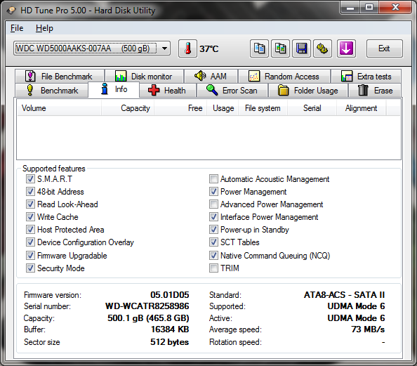Click the thermometer temperature icon
The width and height of the screenshot is (417, 366).
coord(187,48)
